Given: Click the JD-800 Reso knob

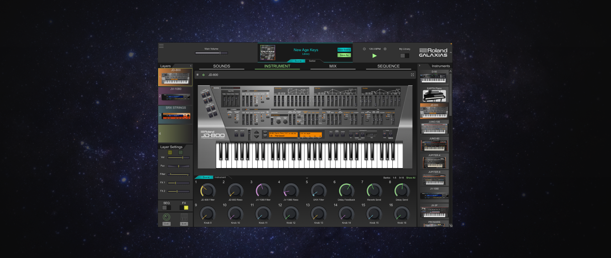Looking at the screenshot, I should coord(236,191).
